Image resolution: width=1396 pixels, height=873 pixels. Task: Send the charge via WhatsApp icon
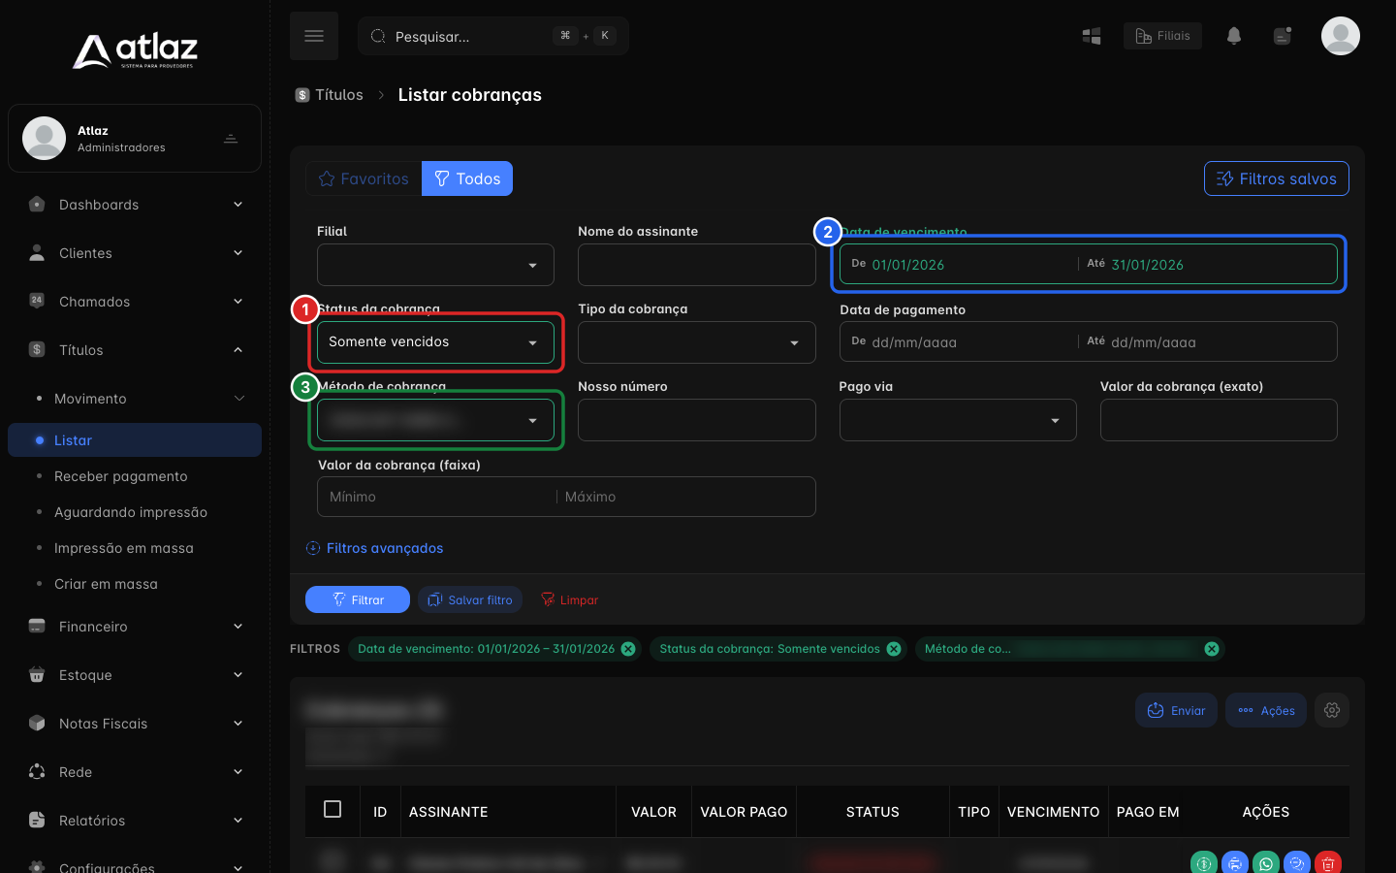pyautogui.click(x=1265, y=862)
